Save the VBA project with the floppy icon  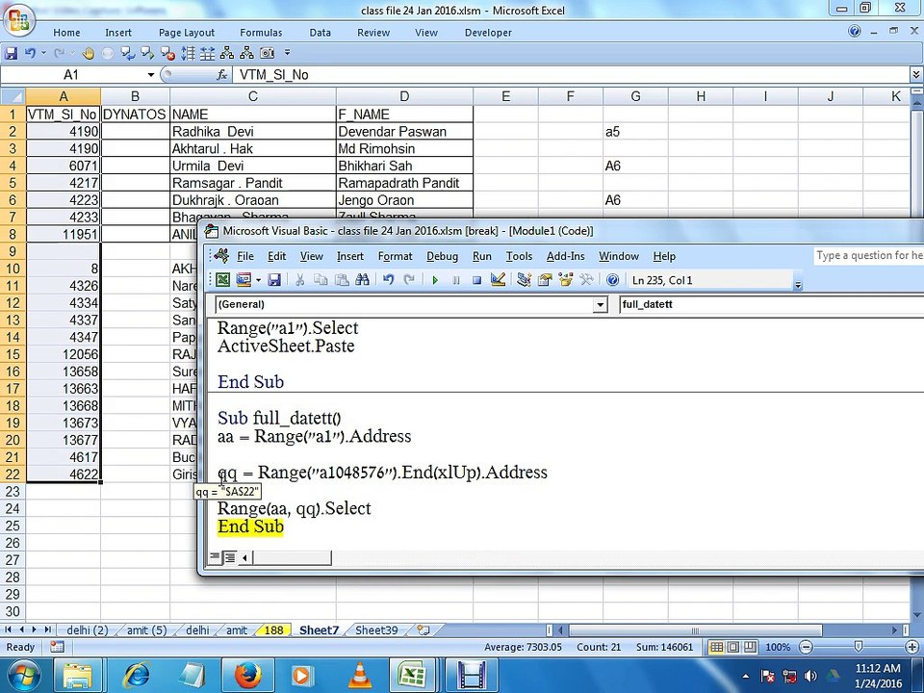click(274, 280)
